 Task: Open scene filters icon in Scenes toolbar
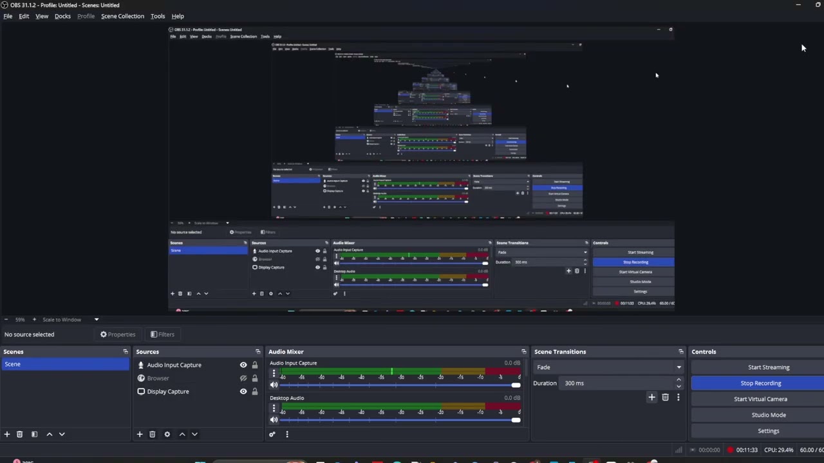[34, 434]
